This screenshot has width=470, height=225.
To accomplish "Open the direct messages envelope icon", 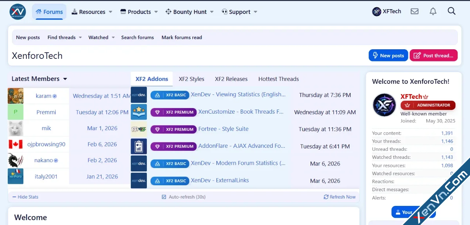I will click(415, 11).
